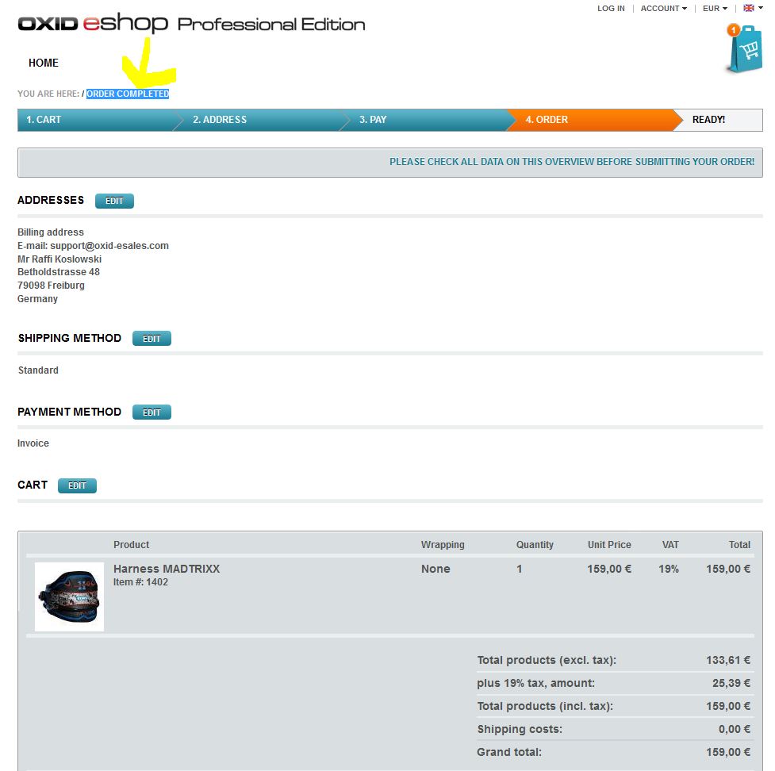The image size is (775, 771).
Task: Edit the Shipping Method
Action: click(152, 339)
